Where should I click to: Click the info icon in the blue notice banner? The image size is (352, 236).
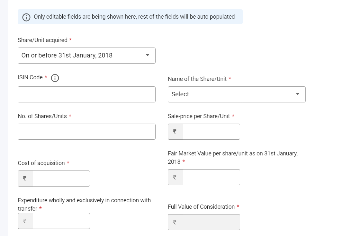click(26, 17)
